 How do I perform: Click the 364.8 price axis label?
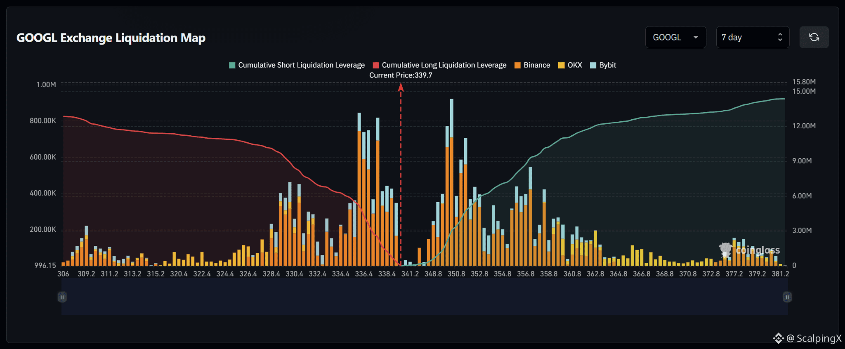pos(618,274)
